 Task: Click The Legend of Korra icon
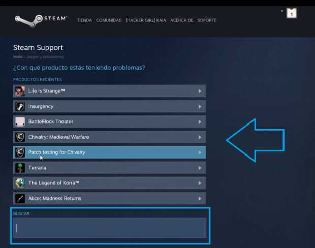click(x=20, y=183)
